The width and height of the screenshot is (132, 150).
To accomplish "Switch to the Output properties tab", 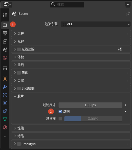I will 5,33.
